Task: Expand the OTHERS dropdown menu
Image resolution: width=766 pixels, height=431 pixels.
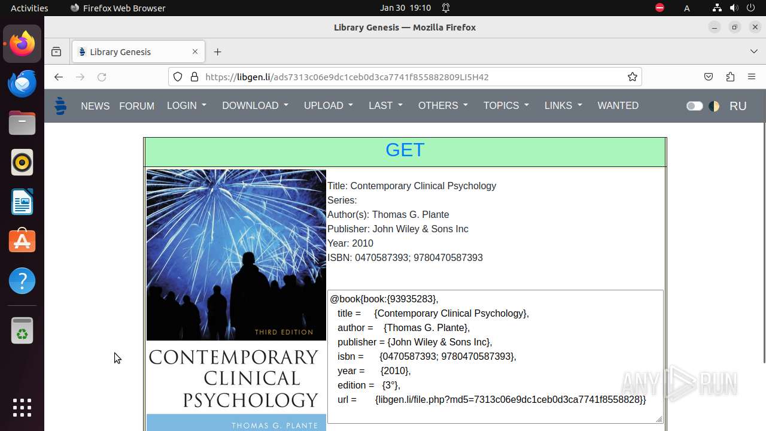Action: tap(443, 105)
